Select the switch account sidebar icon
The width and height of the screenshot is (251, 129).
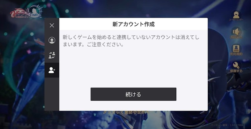tap(52, 55)
